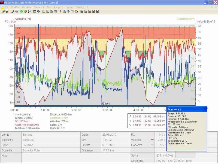Click the Selezione range 0.00.00 - 5.51.30

point(174,161)
